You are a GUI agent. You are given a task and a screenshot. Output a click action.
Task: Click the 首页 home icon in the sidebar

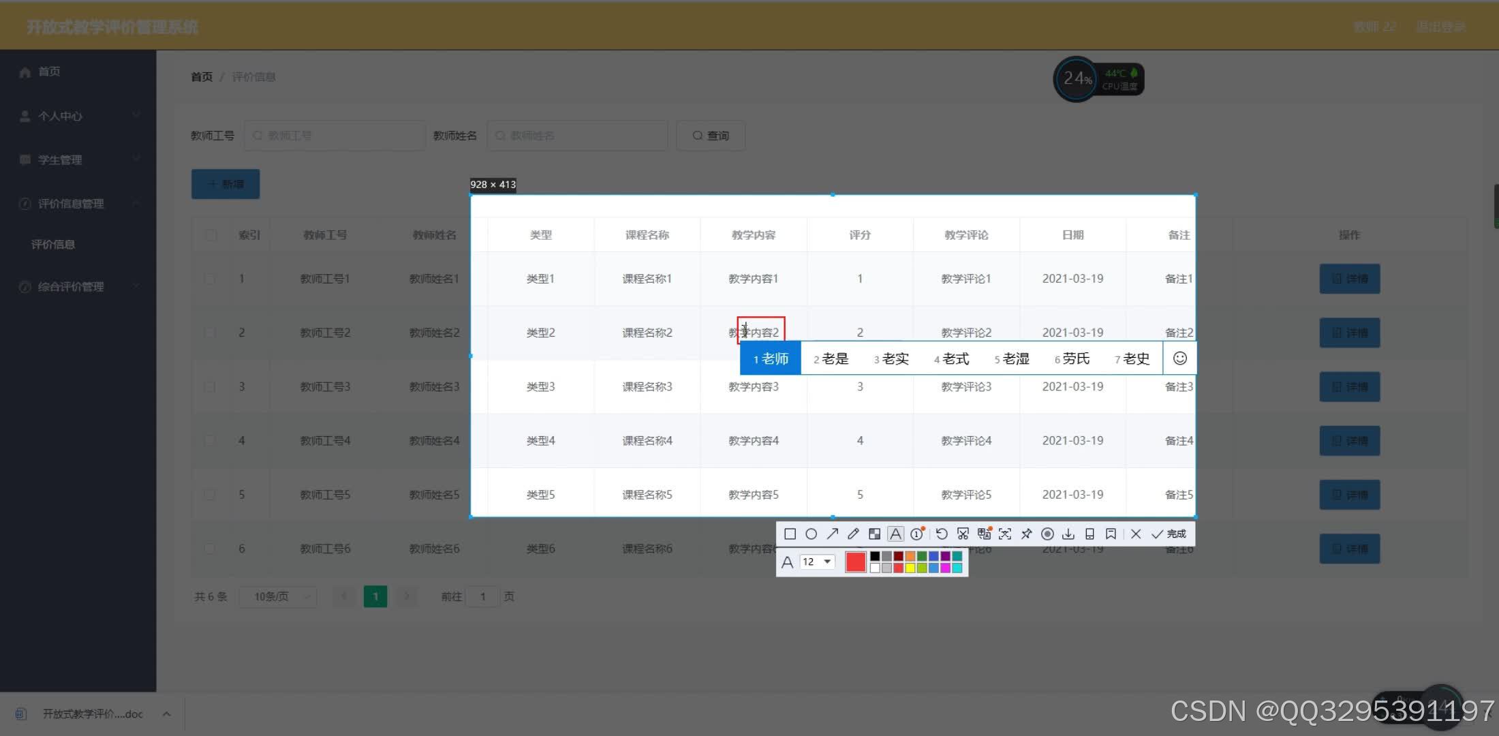25,72
